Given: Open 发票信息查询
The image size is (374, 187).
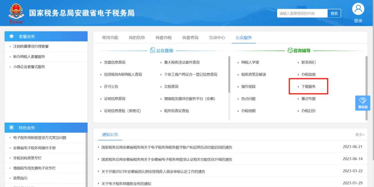Looking at the screenshot, I should pos(115,62).
